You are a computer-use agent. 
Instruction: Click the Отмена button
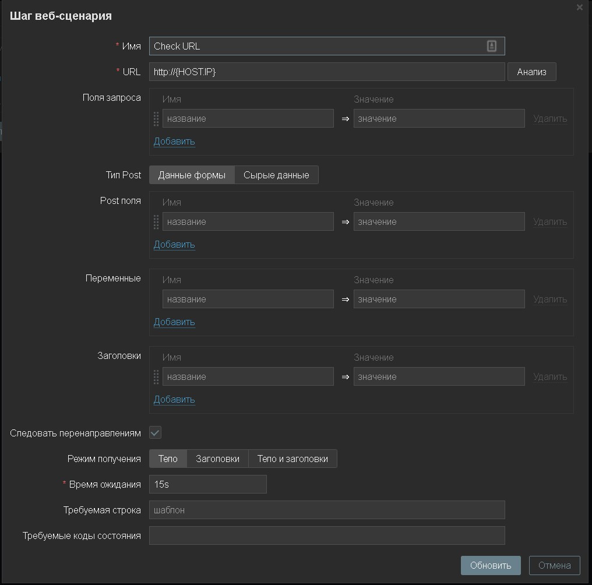click(554, 565)
